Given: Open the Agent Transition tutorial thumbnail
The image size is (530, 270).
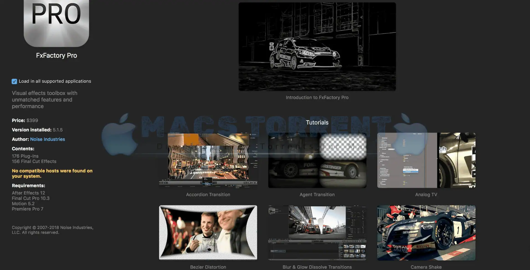Looking at the screenshot, I should [x=317, y=160].
